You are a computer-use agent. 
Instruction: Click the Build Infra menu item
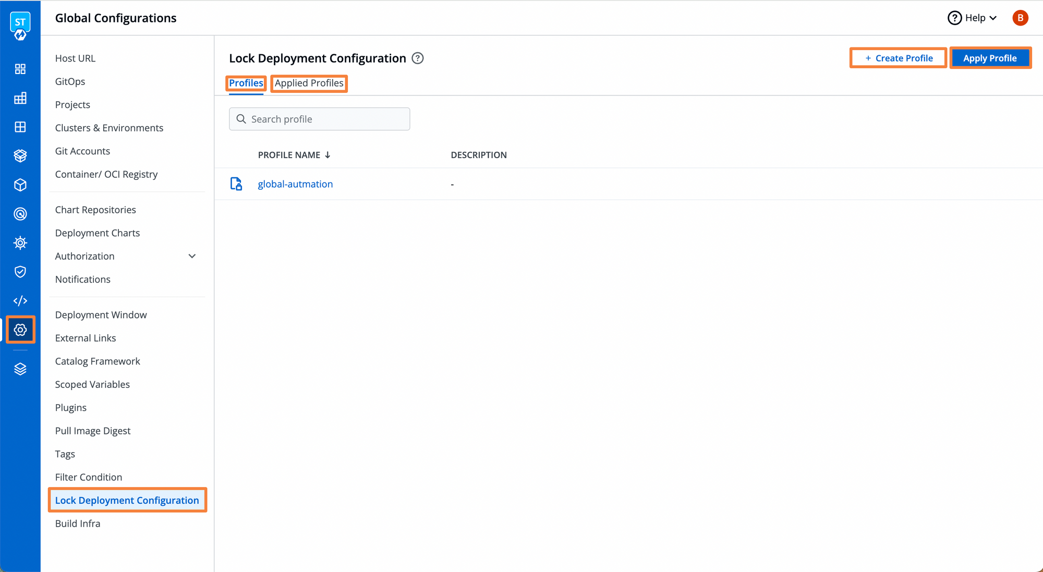pos(78,524)
